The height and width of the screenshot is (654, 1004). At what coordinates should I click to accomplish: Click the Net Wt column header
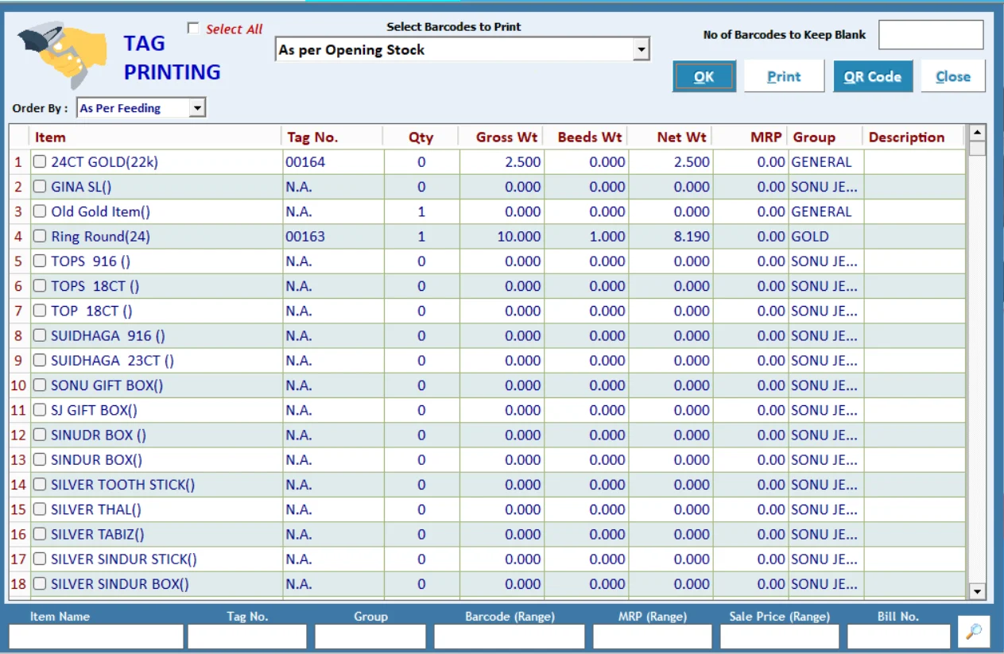pos(670,137)
